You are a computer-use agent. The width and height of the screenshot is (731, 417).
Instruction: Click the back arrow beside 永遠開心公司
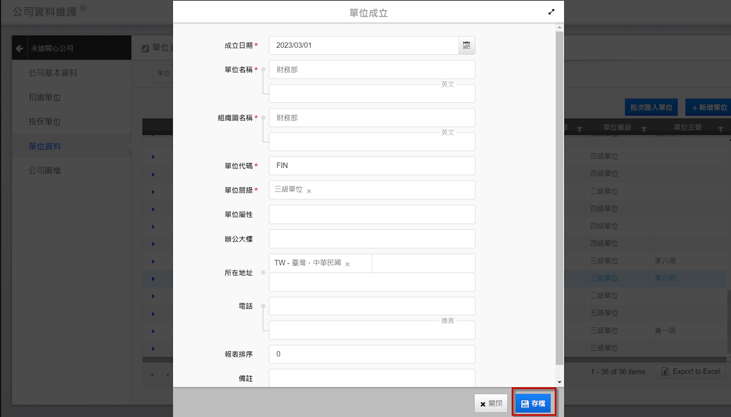[19, 48]
